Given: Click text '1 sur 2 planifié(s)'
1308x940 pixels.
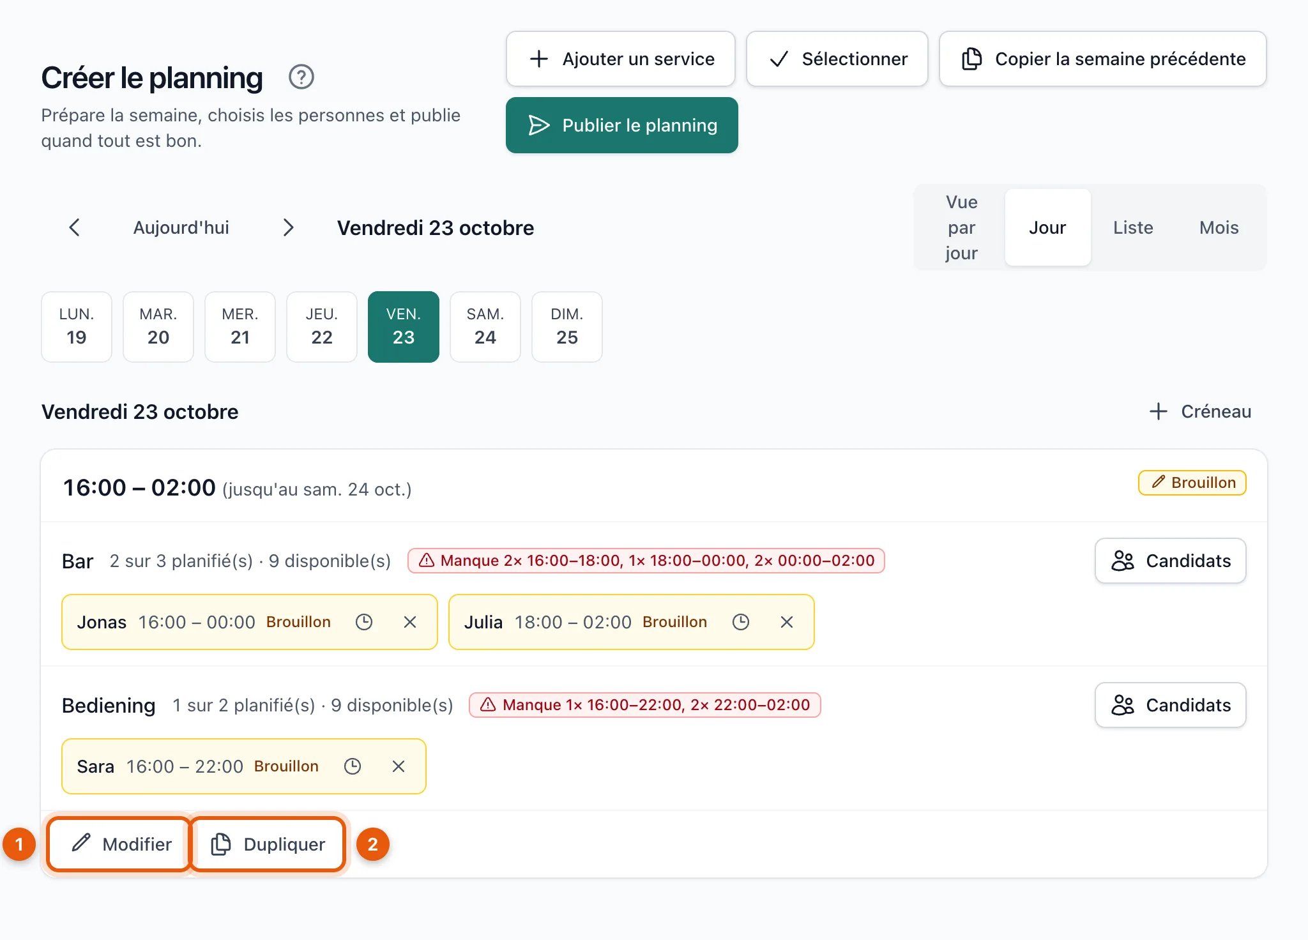Looking at the screenshot, I should coord(244,705).
